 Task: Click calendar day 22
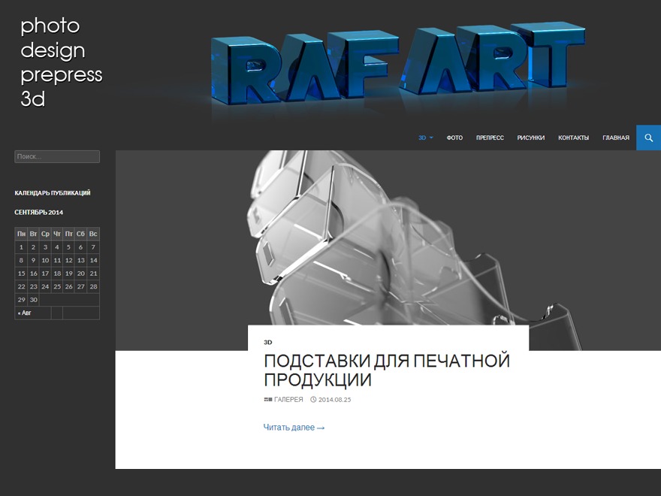(x=22, y=286)
